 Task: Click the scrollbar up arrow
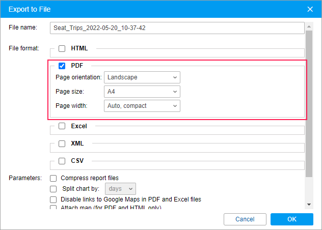pos(309,26)
